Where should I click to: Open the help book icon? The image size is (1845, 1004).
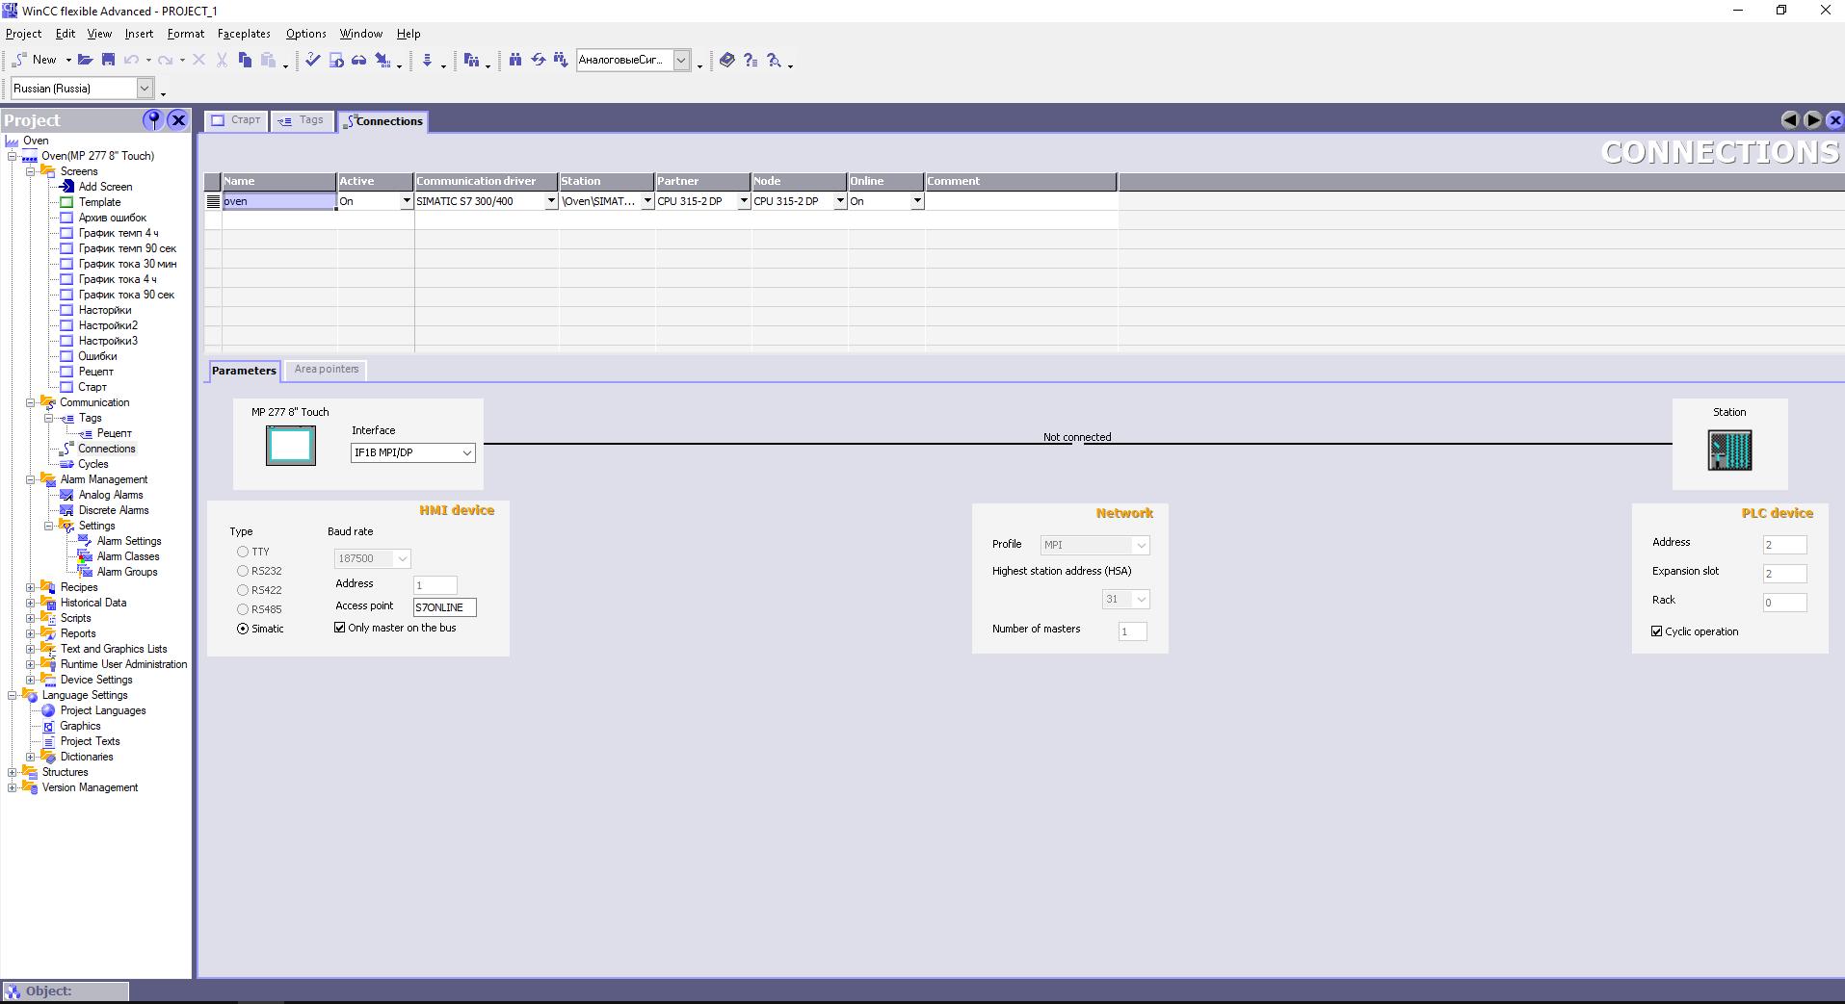[727, 60]
